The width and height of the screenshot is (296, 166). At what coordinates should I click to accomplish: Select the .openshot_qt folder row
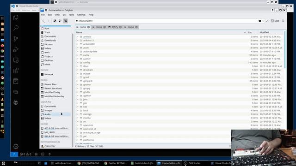[179, 129]
